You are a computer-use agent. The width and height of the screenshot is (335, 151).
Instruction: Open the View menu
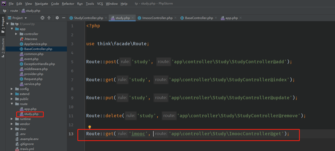28,3
